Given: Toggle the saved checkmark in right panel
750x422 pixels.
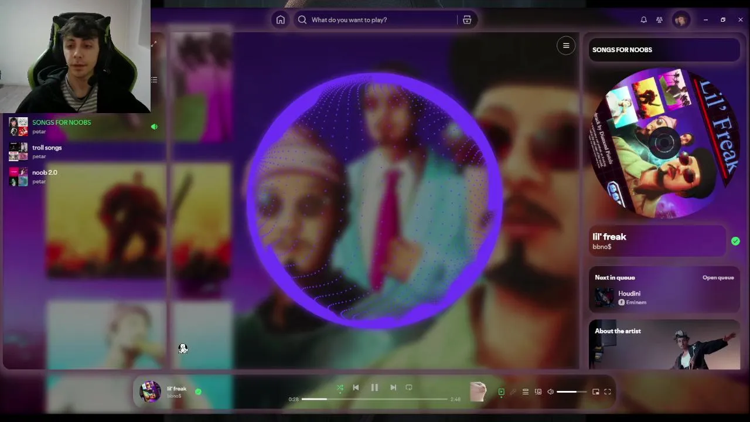Looking at the screenshot, I should tap(735, 241).
